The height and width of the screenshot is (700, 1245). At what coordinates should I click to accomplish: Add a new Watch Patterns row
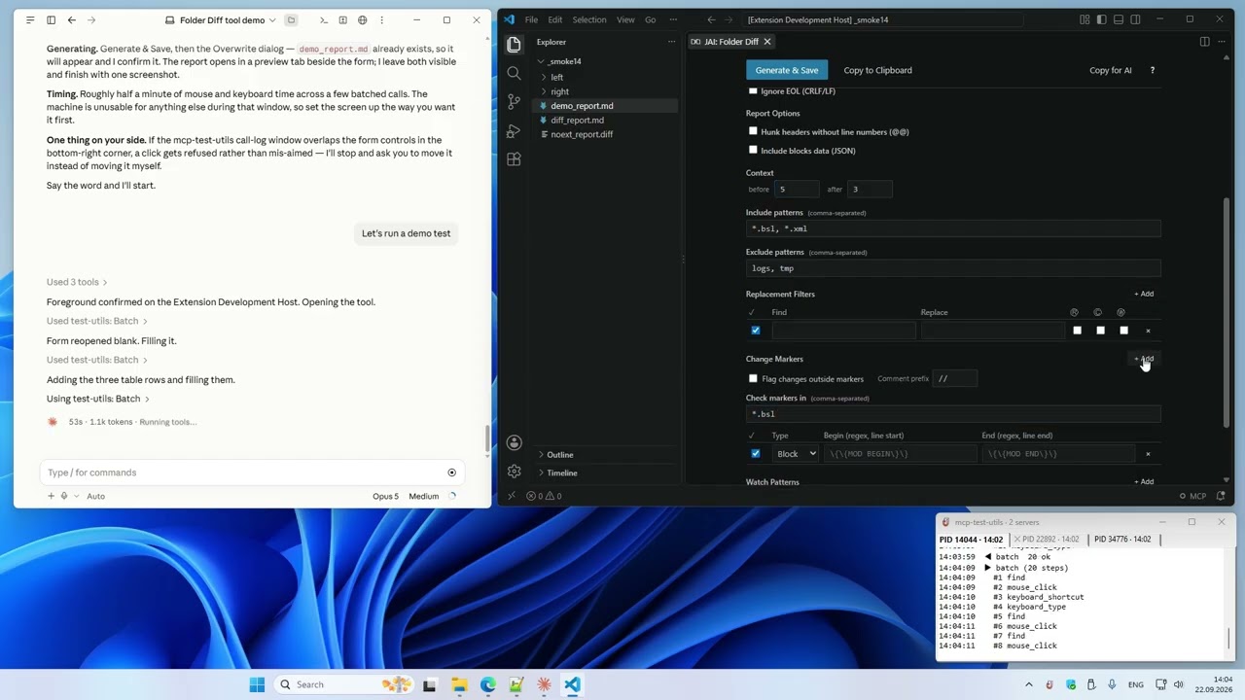(1144, 481)
